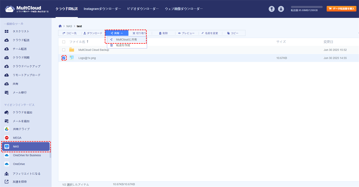Click the Jun 30 2025 14:55 date
This screenshot has height=187, width=359.
point(335,58)
